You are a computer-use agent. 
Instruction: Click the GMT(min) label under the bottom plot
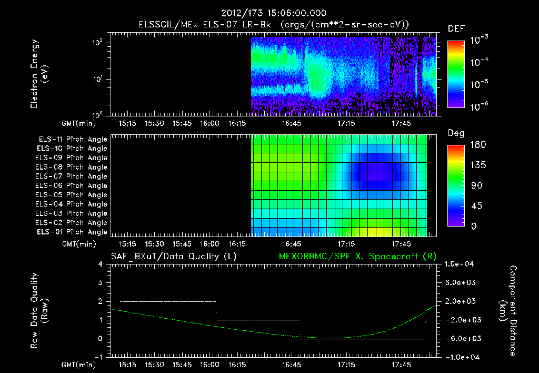click(79, 365)
